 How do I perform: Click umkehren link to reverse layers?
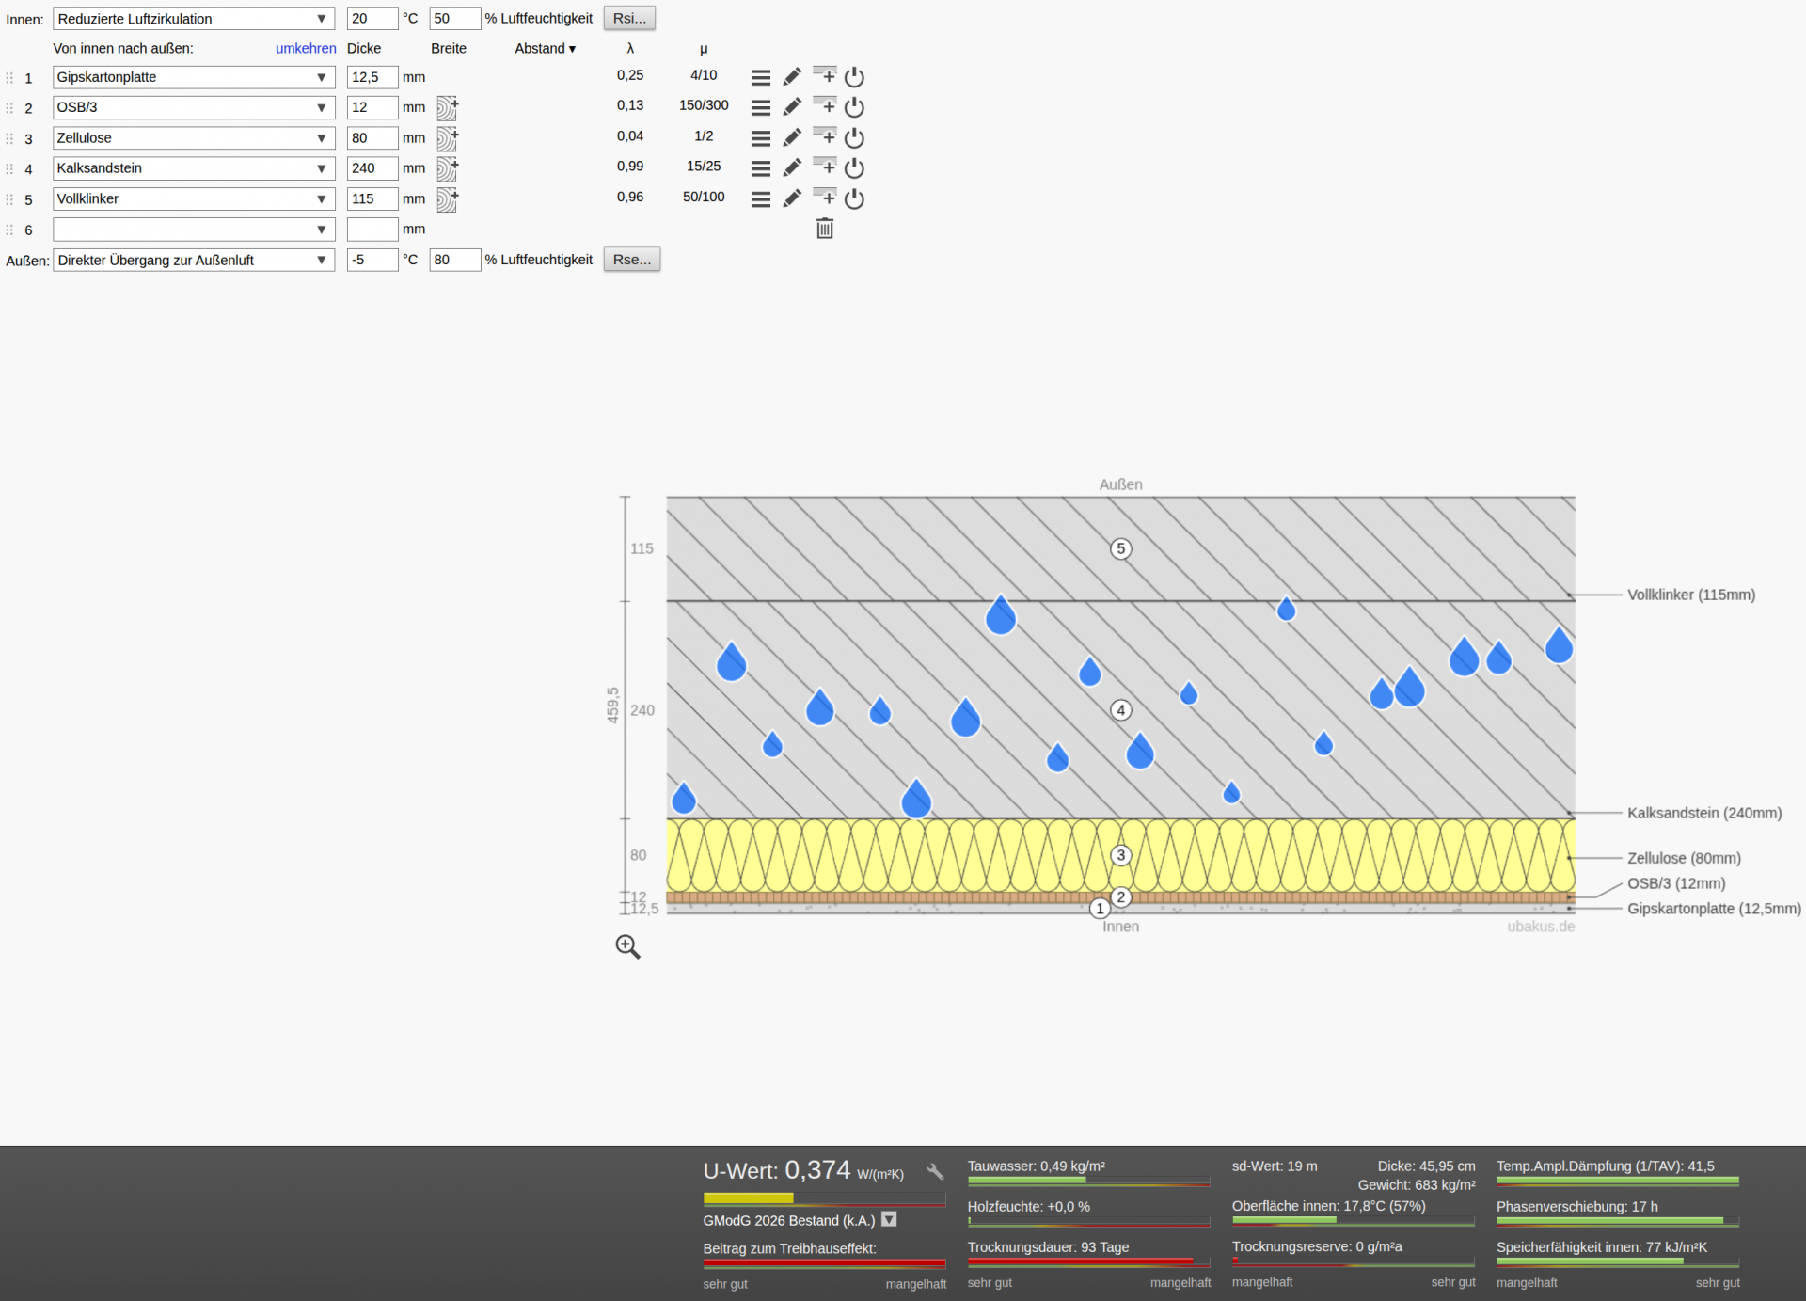tap(306, 48)
